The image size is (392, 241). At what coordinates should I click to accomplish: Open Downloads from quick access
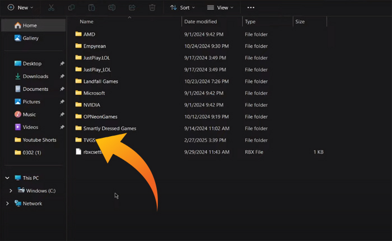[x=35, y=76]
